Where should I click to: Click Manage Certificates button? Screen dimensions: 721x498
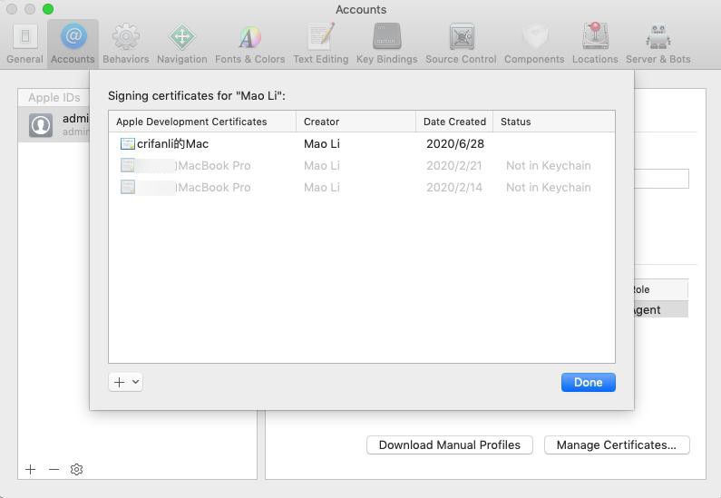coord(617,444)
